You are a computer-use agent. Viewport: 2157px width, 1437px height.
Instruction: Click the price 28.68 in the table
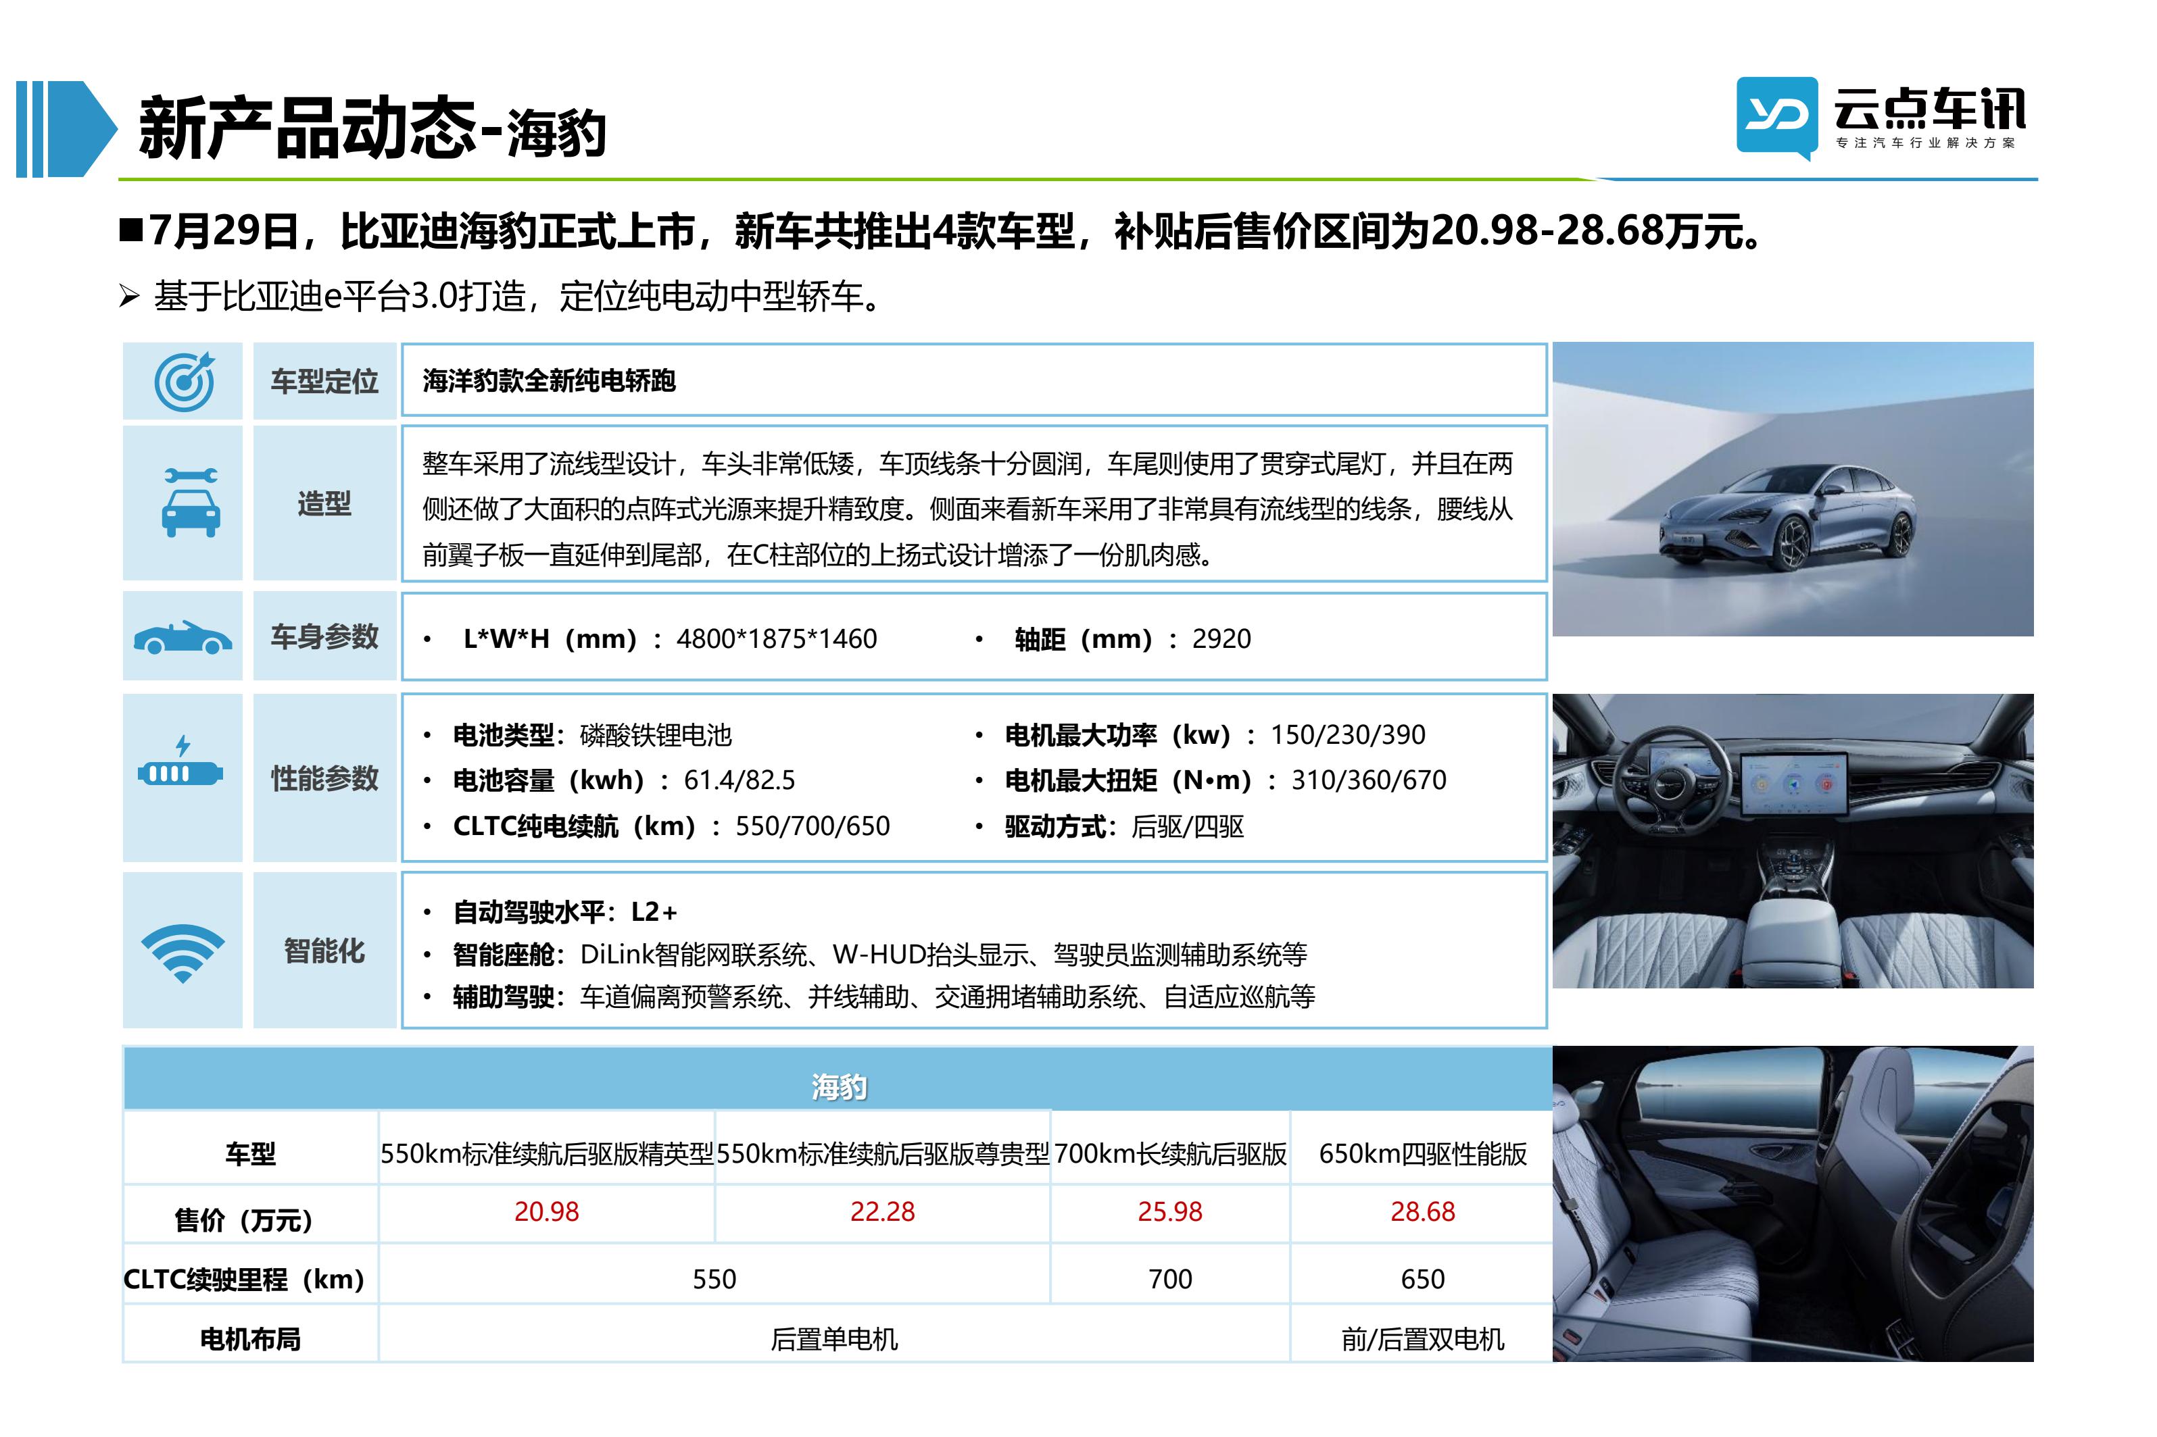(1422, 1211)
